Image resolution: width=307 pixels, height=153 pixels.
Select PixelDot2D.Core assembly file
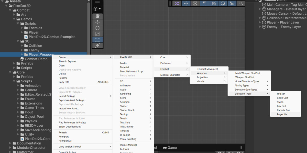coord(35,139)
